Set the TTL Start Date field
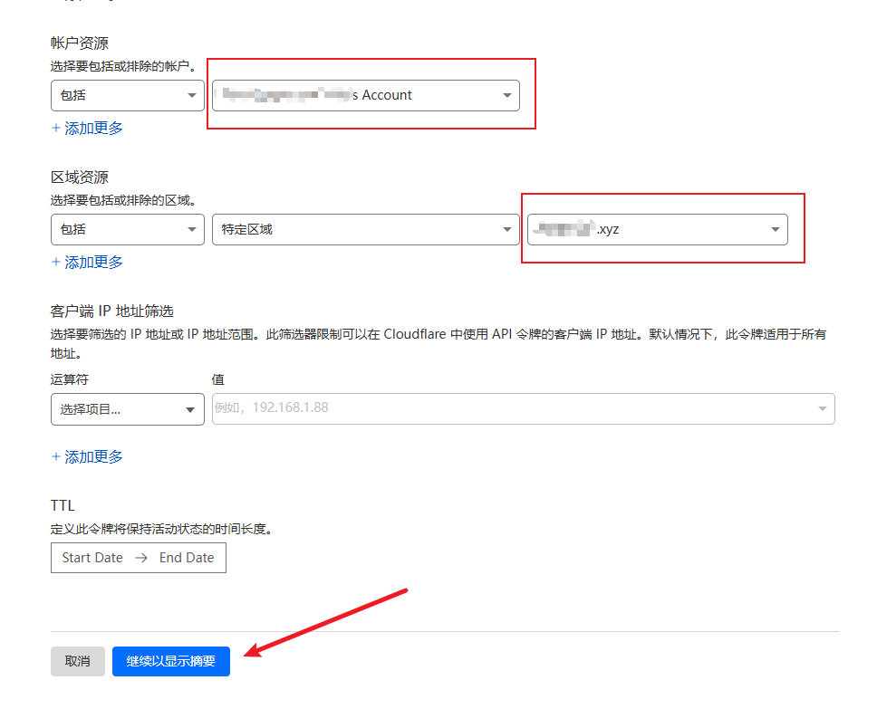This screenshot has height=709, width=877. coord(92,559)
